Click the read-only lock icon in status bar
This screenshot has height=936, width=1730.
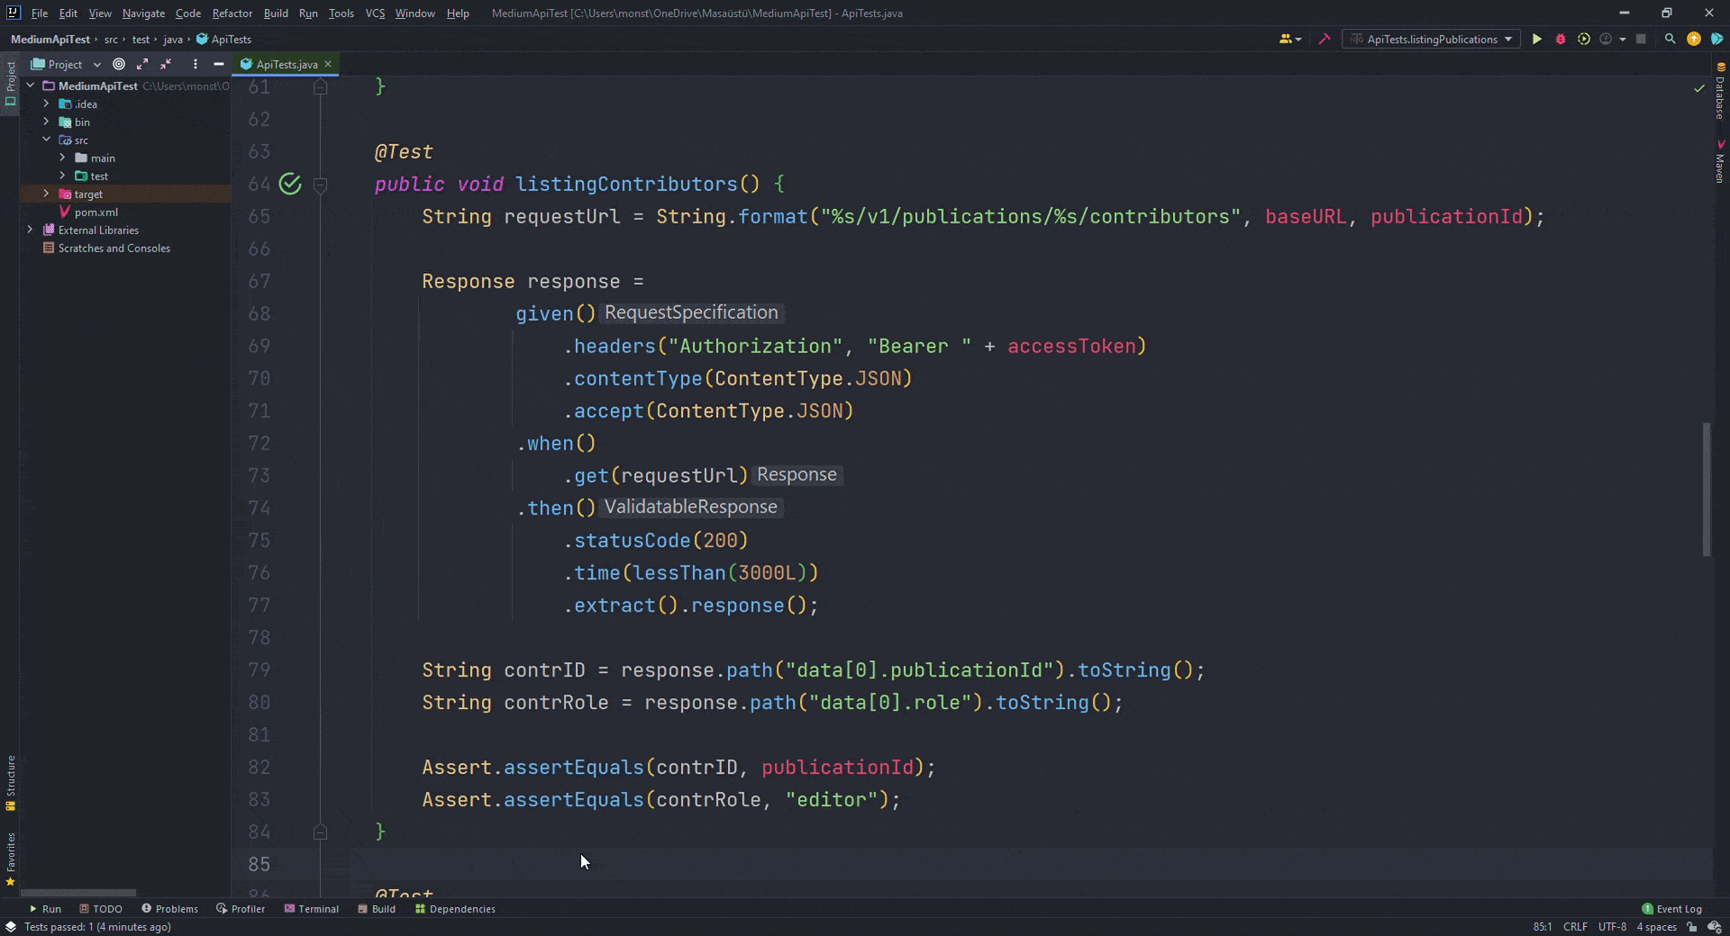(x=1692, y=927)
